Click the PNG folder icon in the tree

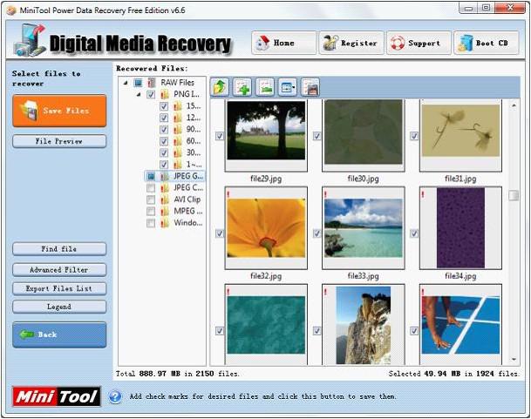165,94
